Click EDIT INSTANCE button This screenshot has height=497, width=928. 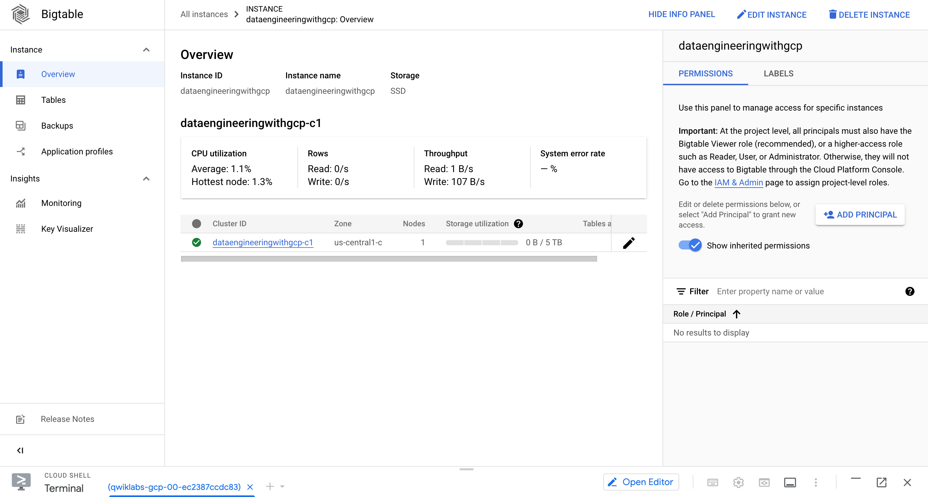[x=771, y=15]
